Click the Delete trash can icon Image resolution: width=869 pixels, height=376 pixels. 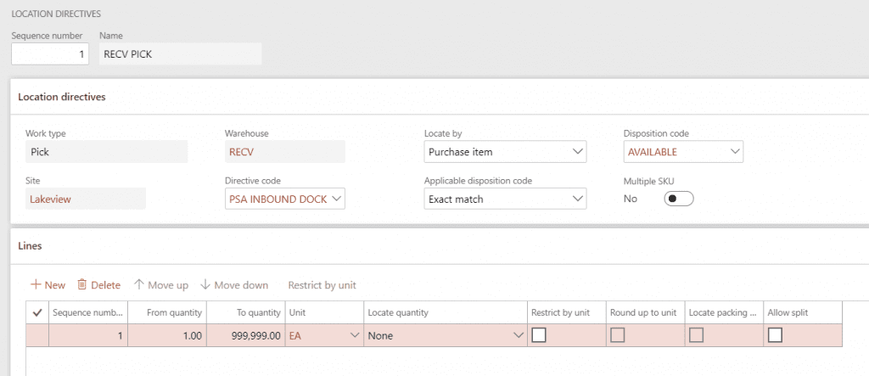tap(82, 285)
